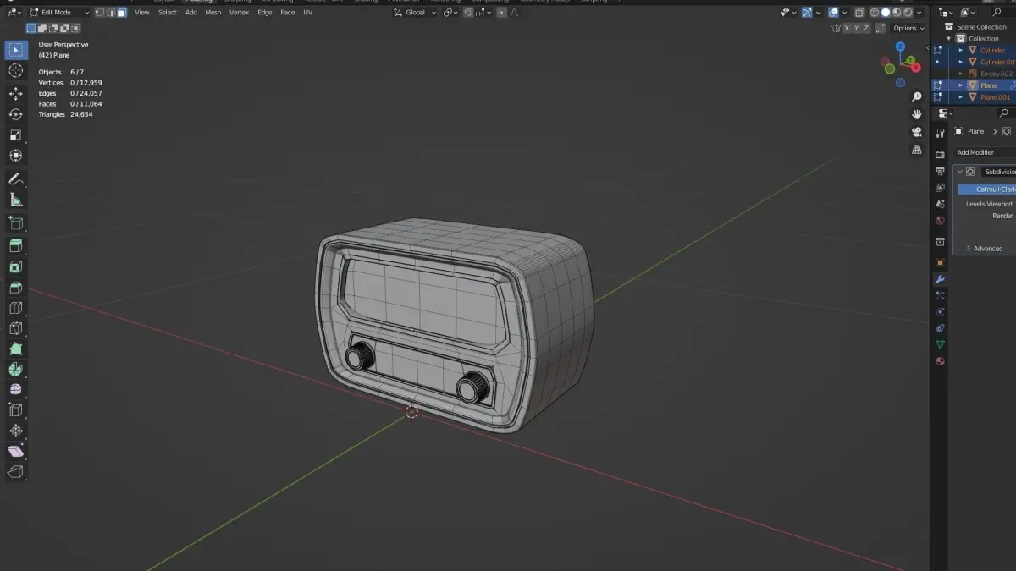
Task: Open the shading options dropdown arrow
Action: point(920,13)
